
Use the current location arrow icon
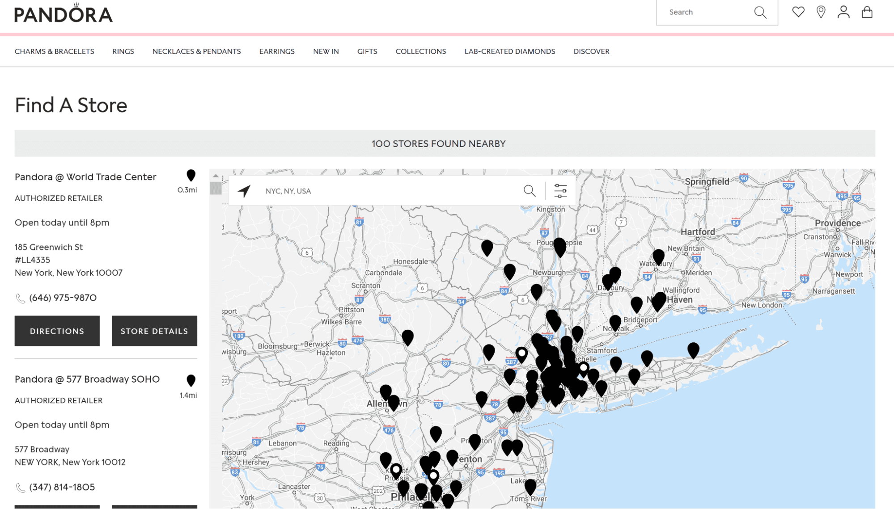[x=244, y=191]
